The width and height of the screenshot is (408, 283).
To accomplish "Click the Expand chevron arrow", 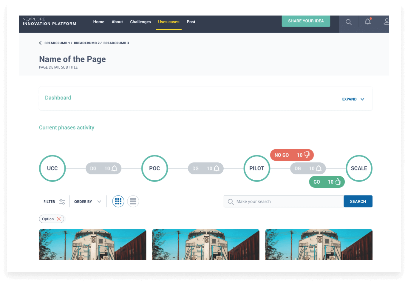I will (362, 99).
